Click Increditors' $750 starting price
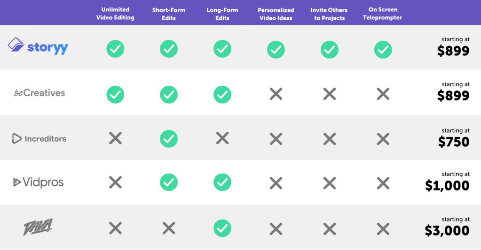Screen dimensions: 481x250 tap(454, 142)
